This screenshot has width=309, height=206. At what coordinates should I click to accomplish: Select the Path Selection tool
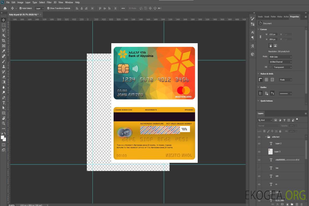[3, 108]
